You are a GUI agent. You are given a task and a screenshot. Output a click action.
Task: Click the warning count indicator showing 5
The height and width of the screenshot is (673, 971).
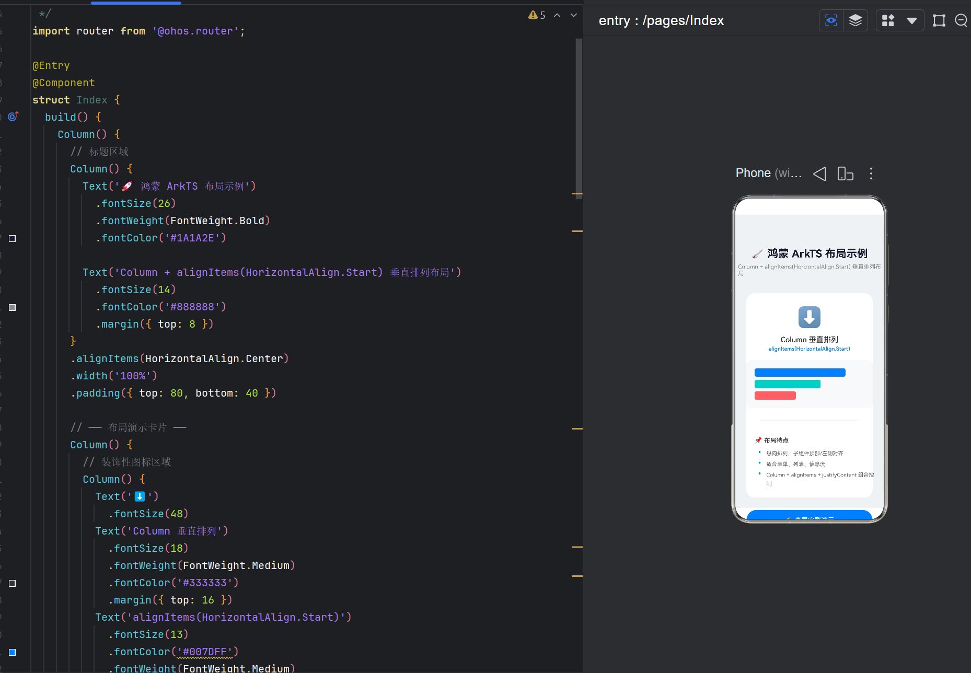537,15
